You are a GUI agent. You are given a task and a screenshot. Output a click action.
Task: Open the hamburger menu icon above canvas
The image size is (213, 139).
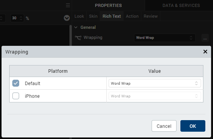click(x=68, y=5)
